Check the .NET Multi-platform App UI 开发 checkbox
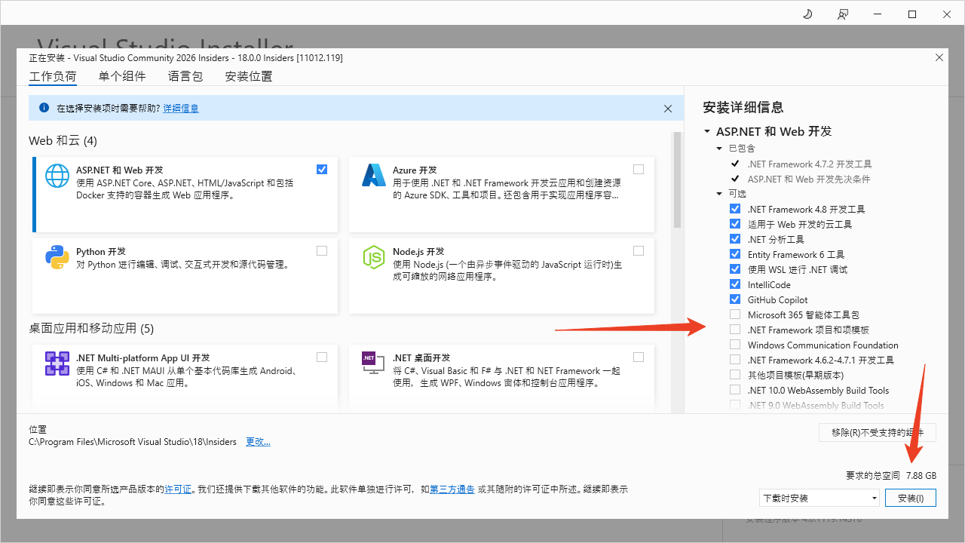Screen dimensions: 965x543 click(x=322, y=357)
